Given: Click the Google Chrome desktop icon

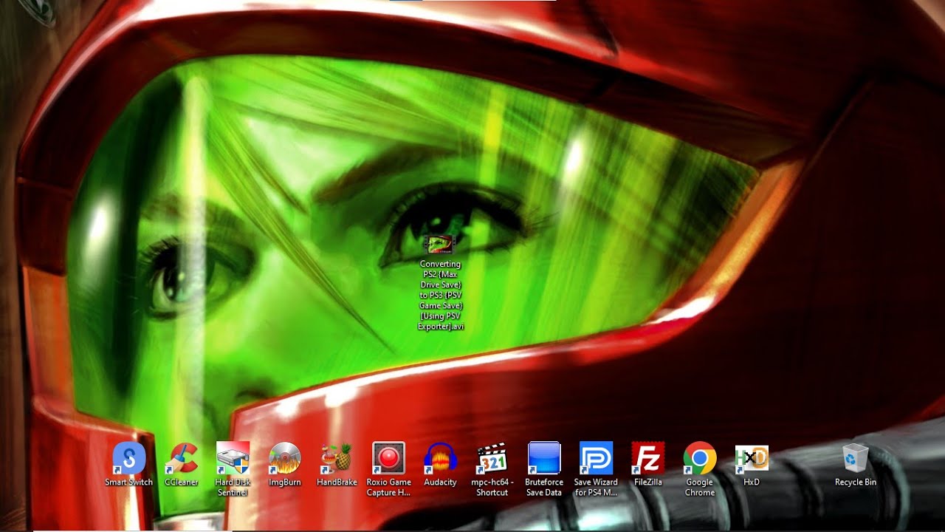Looking at the screenshot, I should pyautogui.click(x=700, y=459).
